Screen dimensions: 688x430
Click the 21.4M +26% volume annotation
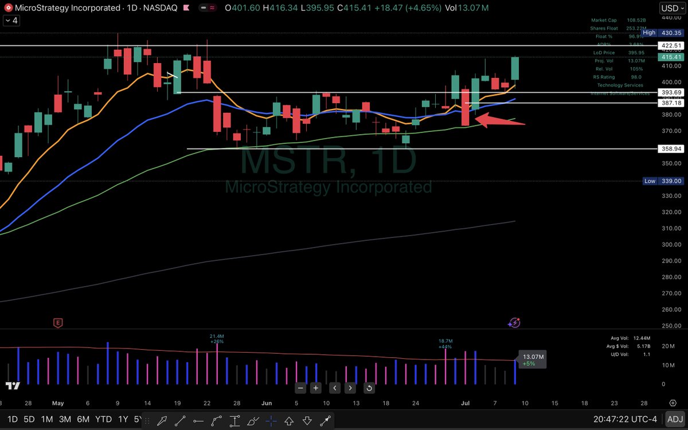click(217, 338)
